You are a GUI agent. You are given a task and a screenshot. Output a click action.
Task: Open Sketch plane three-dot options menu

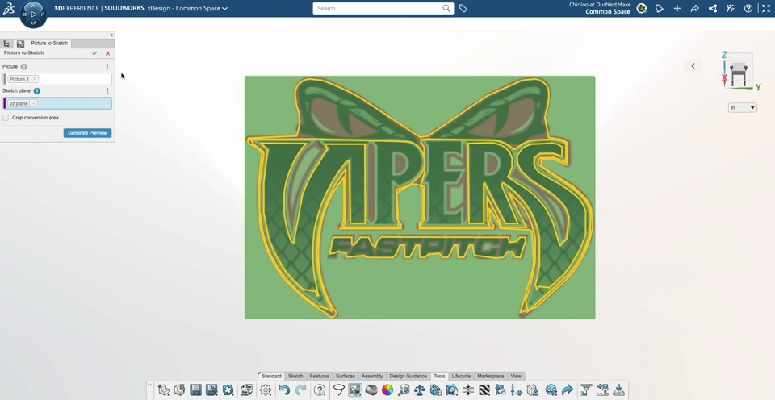pos(107,91)
